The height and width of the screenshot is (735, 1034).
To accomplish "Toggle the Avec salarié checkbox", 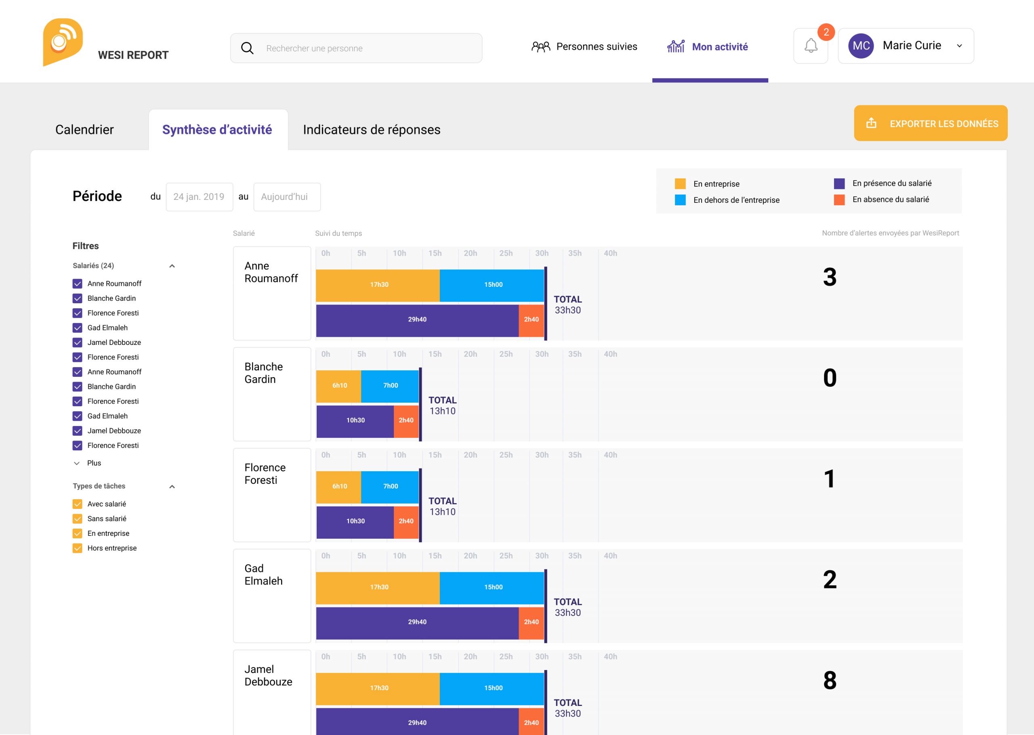I will pos(78,504).
